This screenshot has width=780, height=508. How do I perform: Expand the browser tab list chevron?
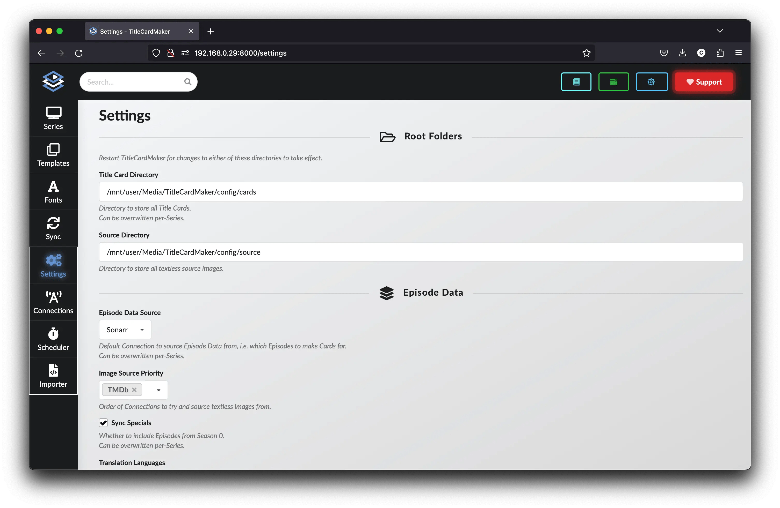pyautogui.click(x=720, y=31)
